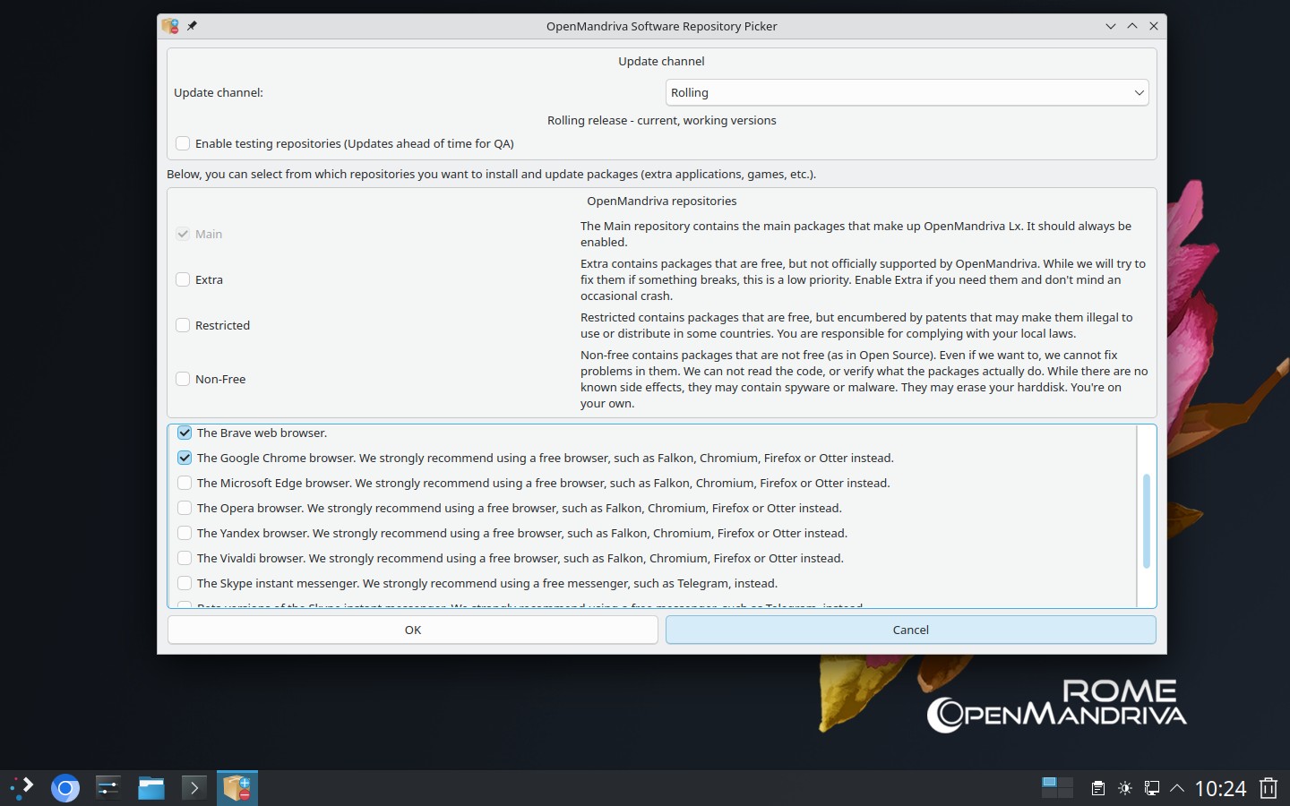Viewport: 1290px width, 806px height.
Task: Open the KDE application launcher
Action: pos(21,788)
